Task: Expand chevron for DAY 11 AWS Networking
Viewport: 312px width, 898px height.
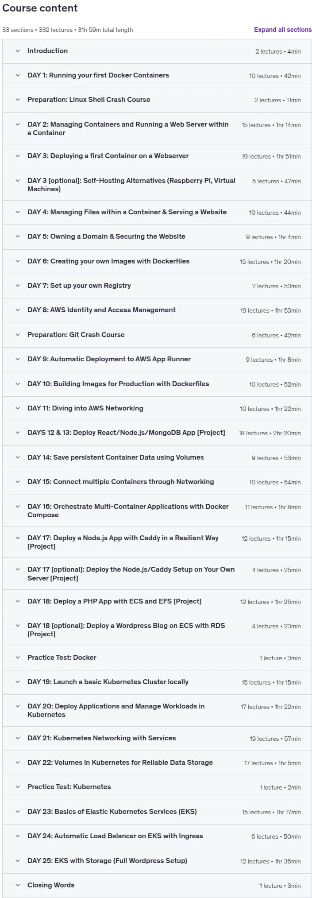Action: (18, 408)
